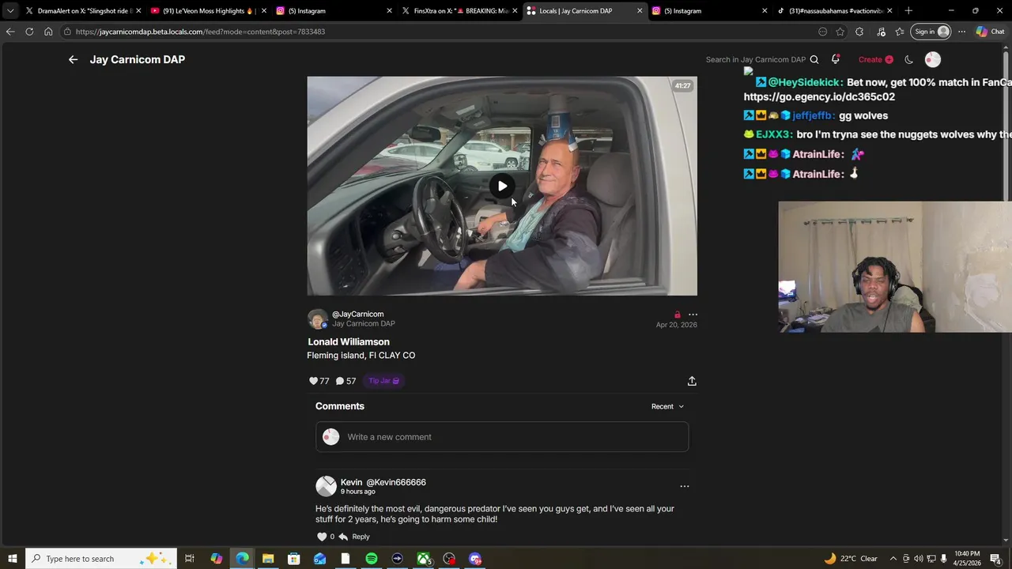1012x569 pixels.
Task: Click the search magnifier in Jay Carnicom DAP
Action: (x=814, y=59)
